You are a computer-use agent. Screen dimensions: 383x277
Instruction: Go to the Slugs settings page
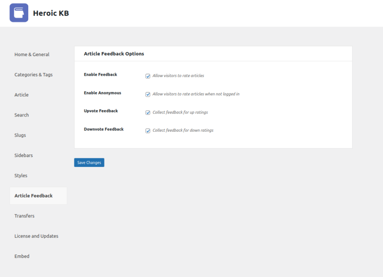tap(20, 135)
